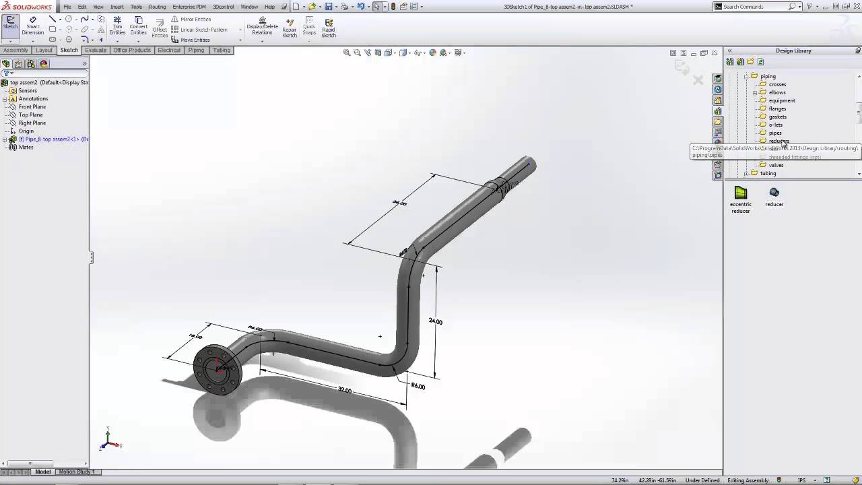Activate Rapid Sketch tool
Image resolution: width=862 pixels, height=485 pixels.
329,27
